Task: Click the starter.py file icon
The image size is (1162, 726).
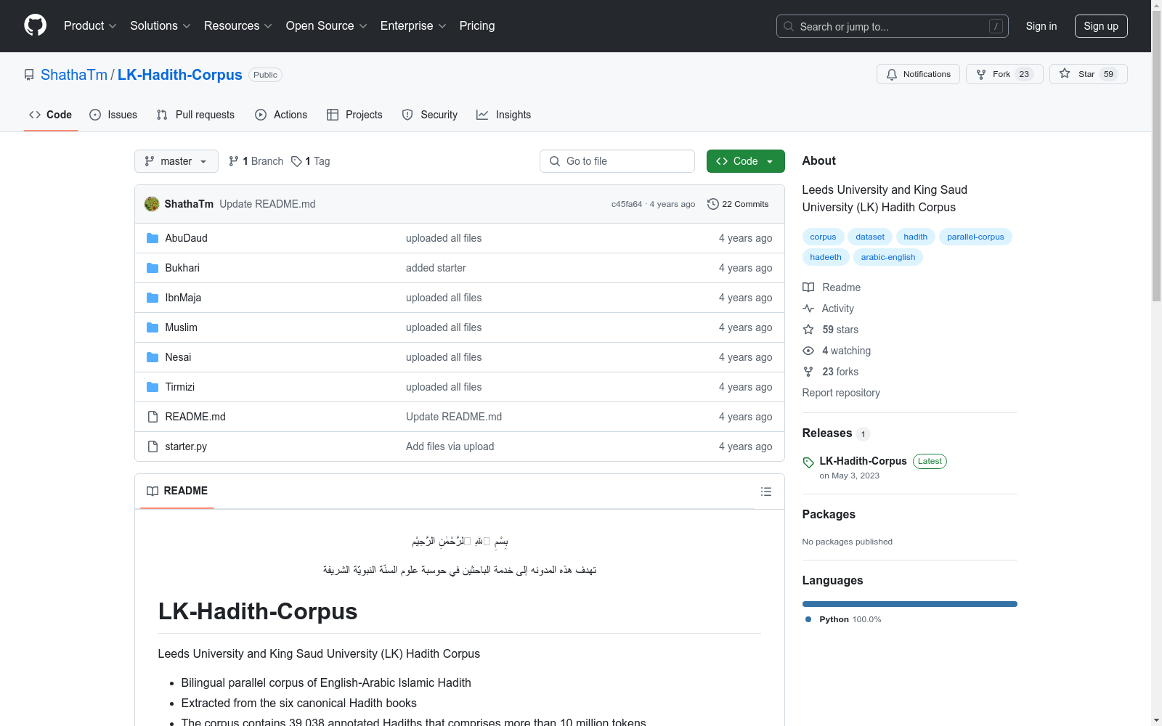Action: coord(153,446)
